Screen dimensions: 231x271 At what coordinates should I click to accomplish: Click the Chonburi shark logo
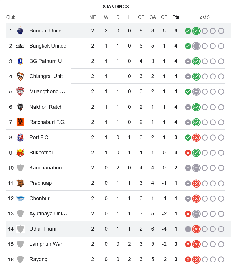coord(20,198)
